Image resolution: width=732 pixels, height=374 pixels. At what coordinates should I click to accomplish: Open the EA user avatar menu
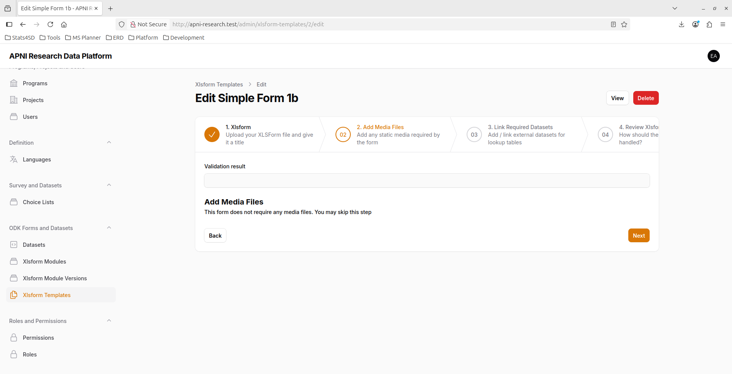713,56
